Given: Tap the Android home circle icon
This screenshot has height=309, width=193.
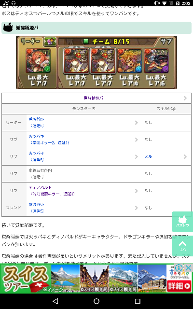Looking at the screenshot, I should [x=96, y=301].
